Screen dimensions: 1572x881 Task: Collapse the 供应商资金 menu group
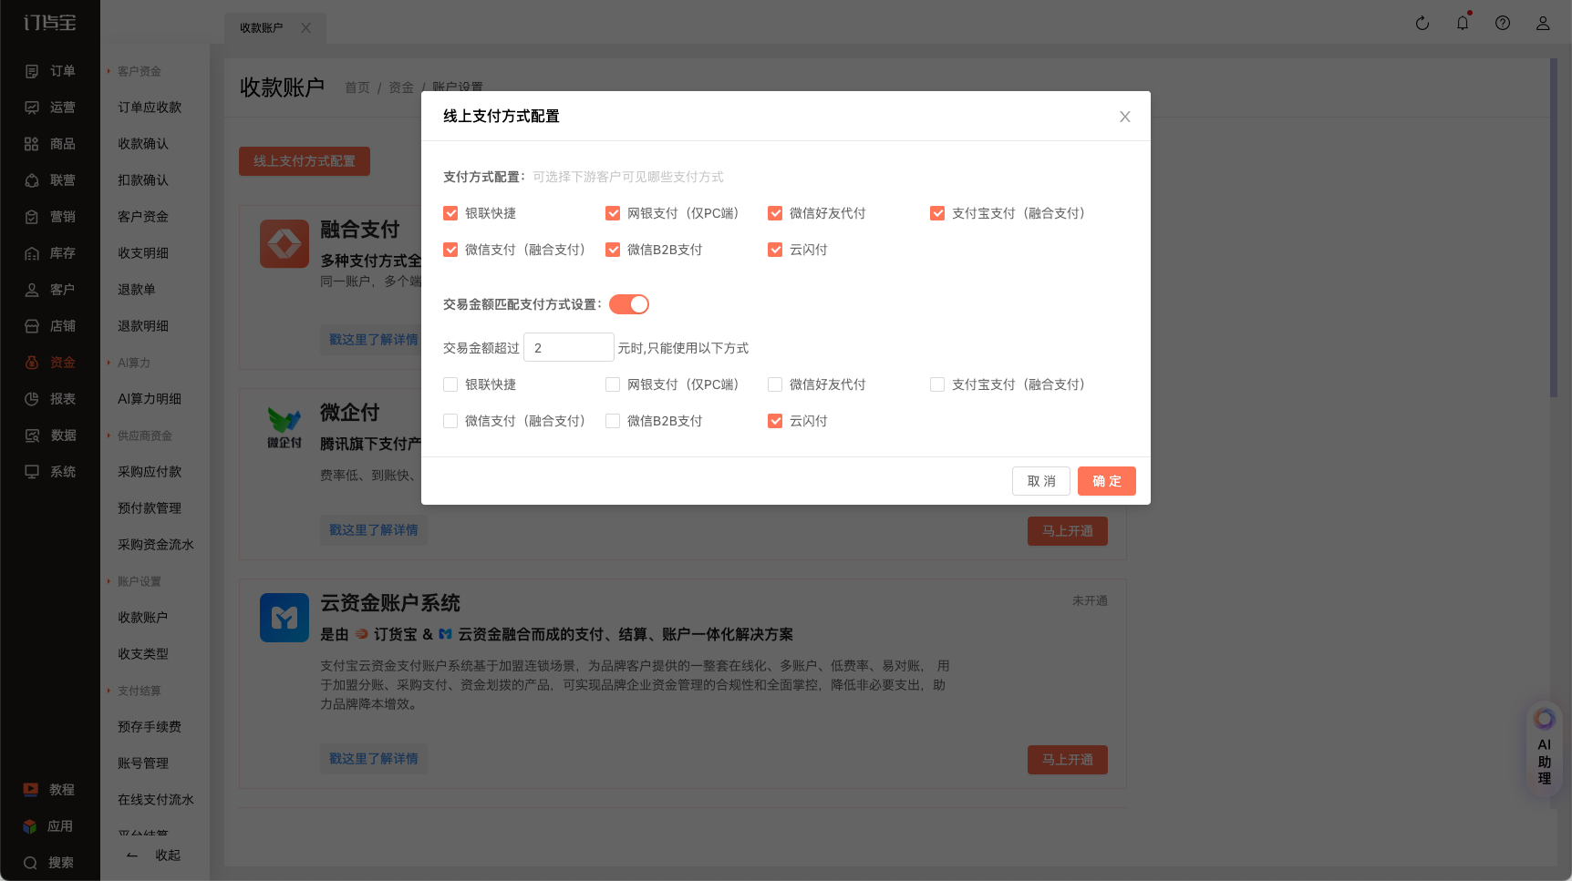click(140, 435)
